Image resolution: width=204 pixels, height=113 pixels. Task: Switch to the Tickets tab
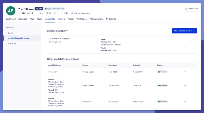(x=71, y=19)
